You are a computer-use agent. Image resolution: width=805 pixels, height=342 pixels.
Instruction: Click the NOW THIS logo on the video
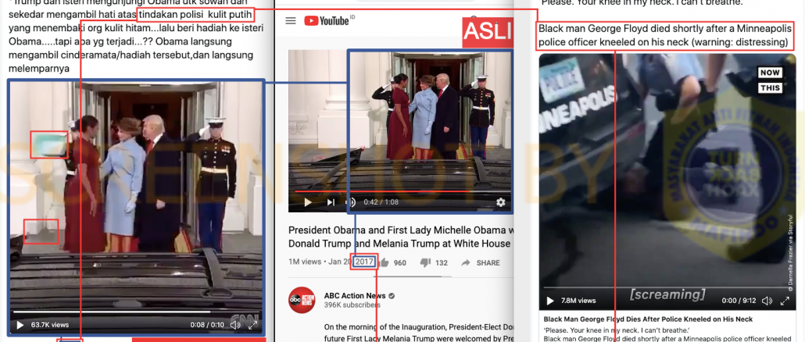coord(770,80)
